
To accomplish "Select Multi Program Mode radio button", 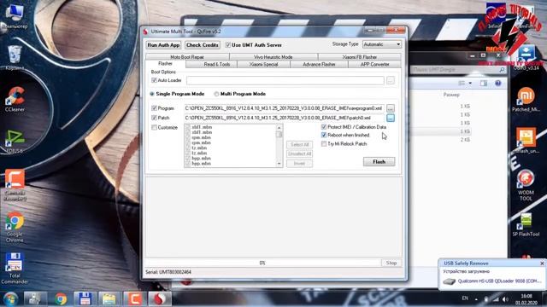I will 216,94.
